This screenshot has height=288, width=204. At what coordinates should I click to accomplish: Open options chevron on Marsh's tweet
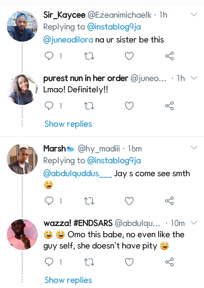(x=194, y=148)
